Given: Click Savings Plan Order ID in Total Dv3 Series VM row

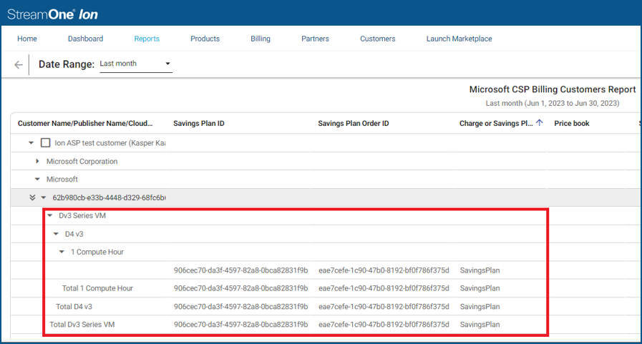Looking at the screenshot, I should (x=384, y=325).
